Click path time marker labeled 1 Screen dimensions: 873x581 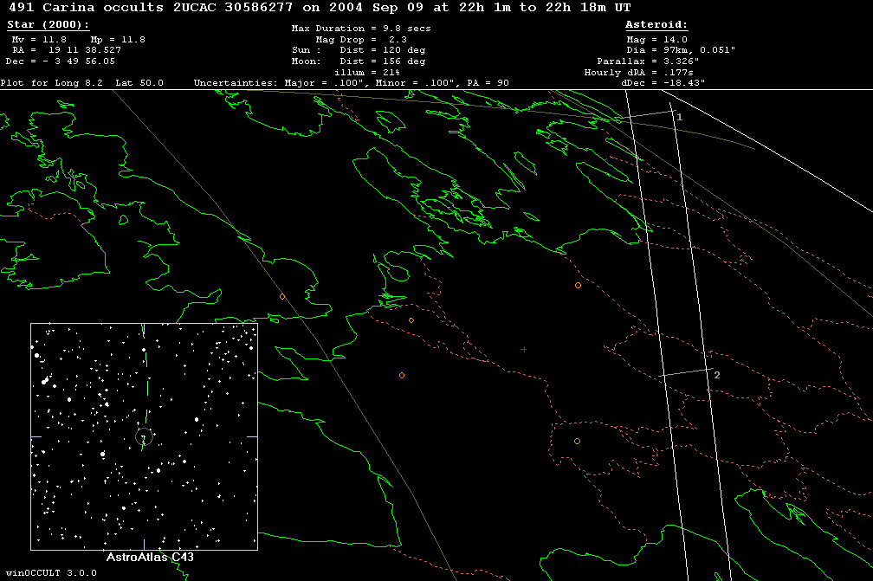(x=680, y=116)
